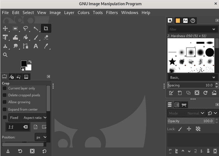Image resolution: width=219 pixels, height=156 pixels.
Task: Switch to the Images tab
Action: 26,76
